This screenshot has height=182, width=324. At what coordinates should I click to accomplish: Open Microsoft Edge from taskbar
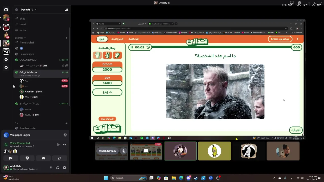click(181, 178)
